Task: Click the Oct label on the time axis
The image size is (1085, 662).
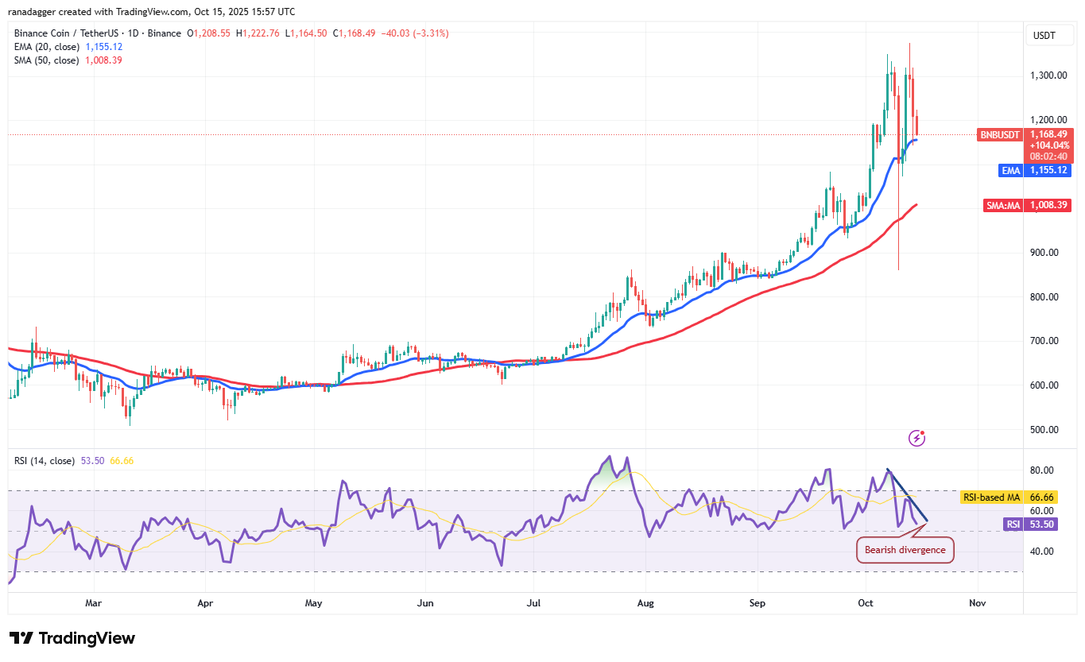Action: [x=865, y=603]
